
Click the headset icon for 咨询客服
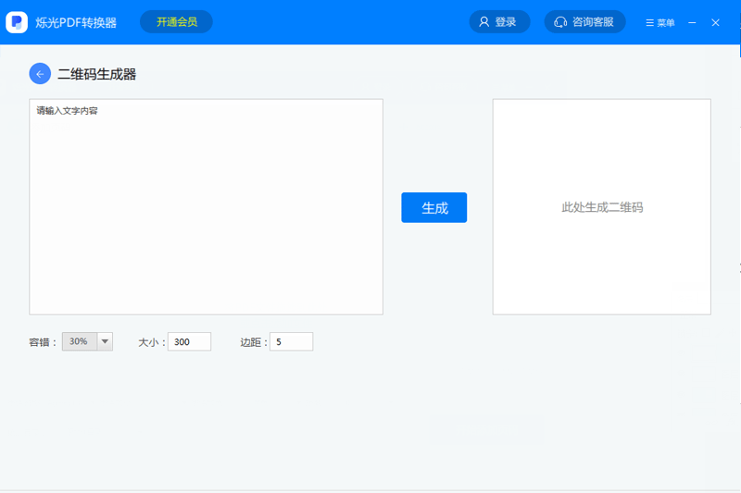(560, 22)
